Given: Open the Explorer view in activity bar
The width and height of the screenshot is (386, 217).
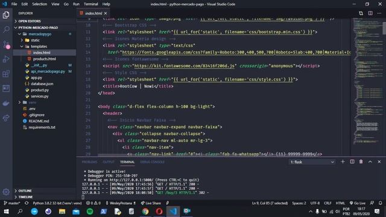Looking at the screenshot, I should coord(6,15).
